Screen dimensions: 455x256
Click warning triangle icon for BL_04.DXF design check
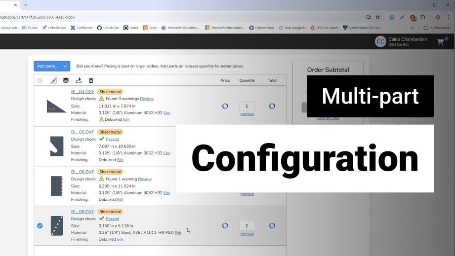[102, 99]
